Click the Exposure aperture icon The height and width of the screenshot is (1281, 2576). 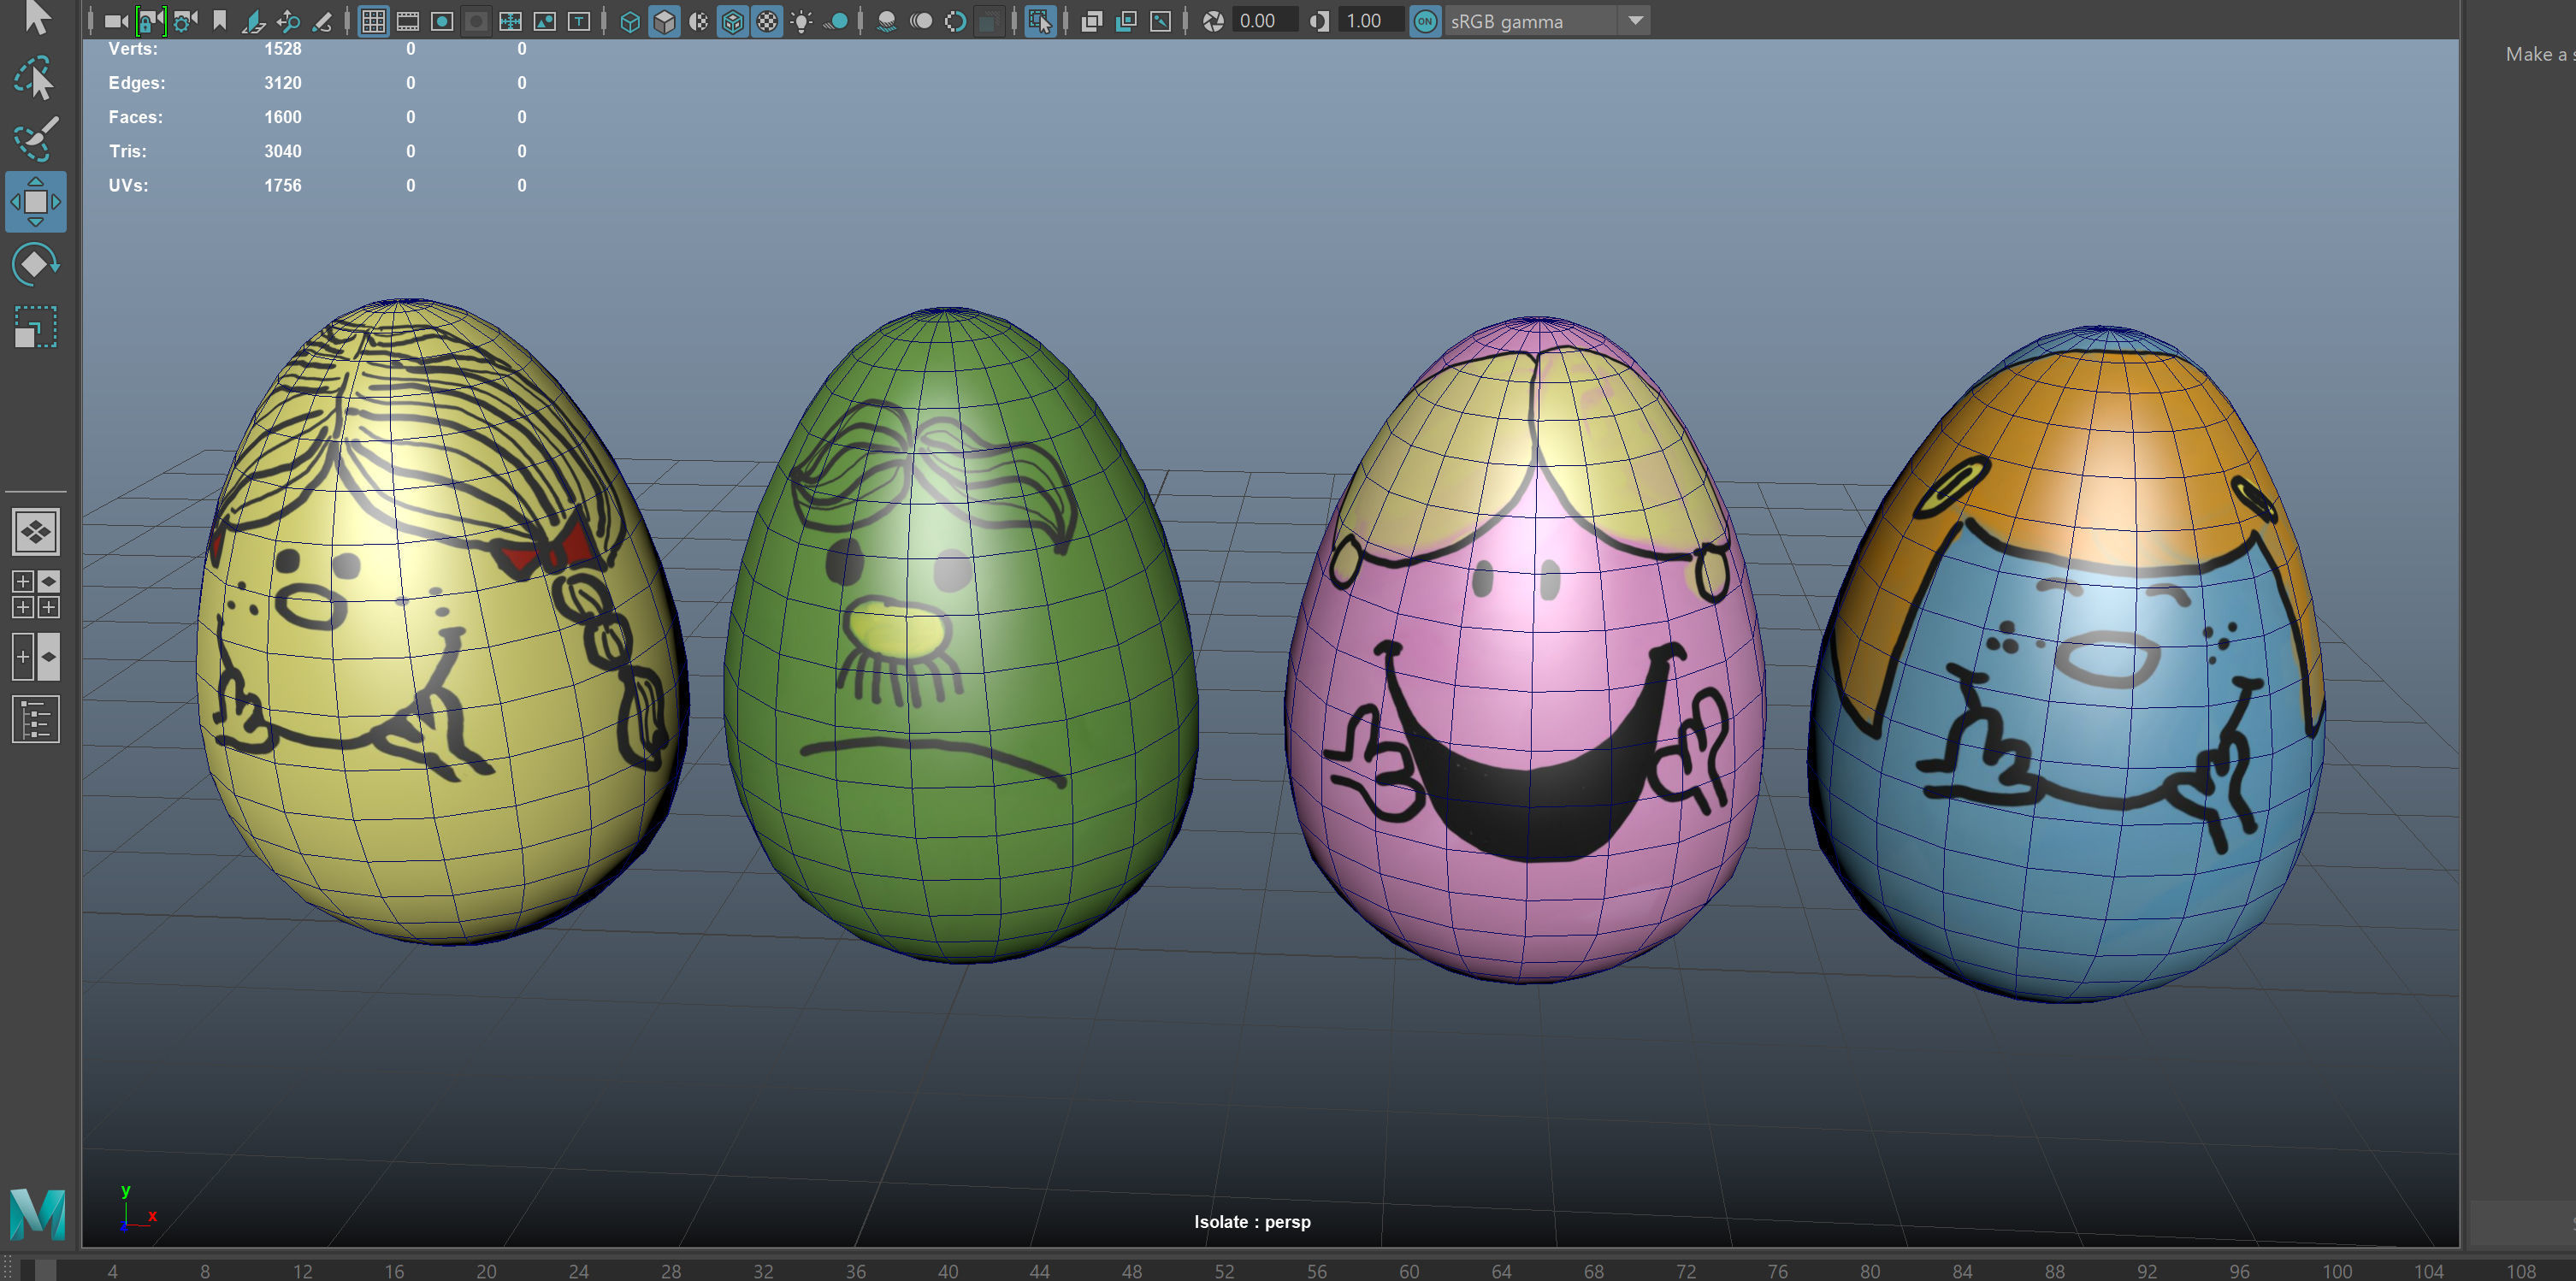point(1213,21)
